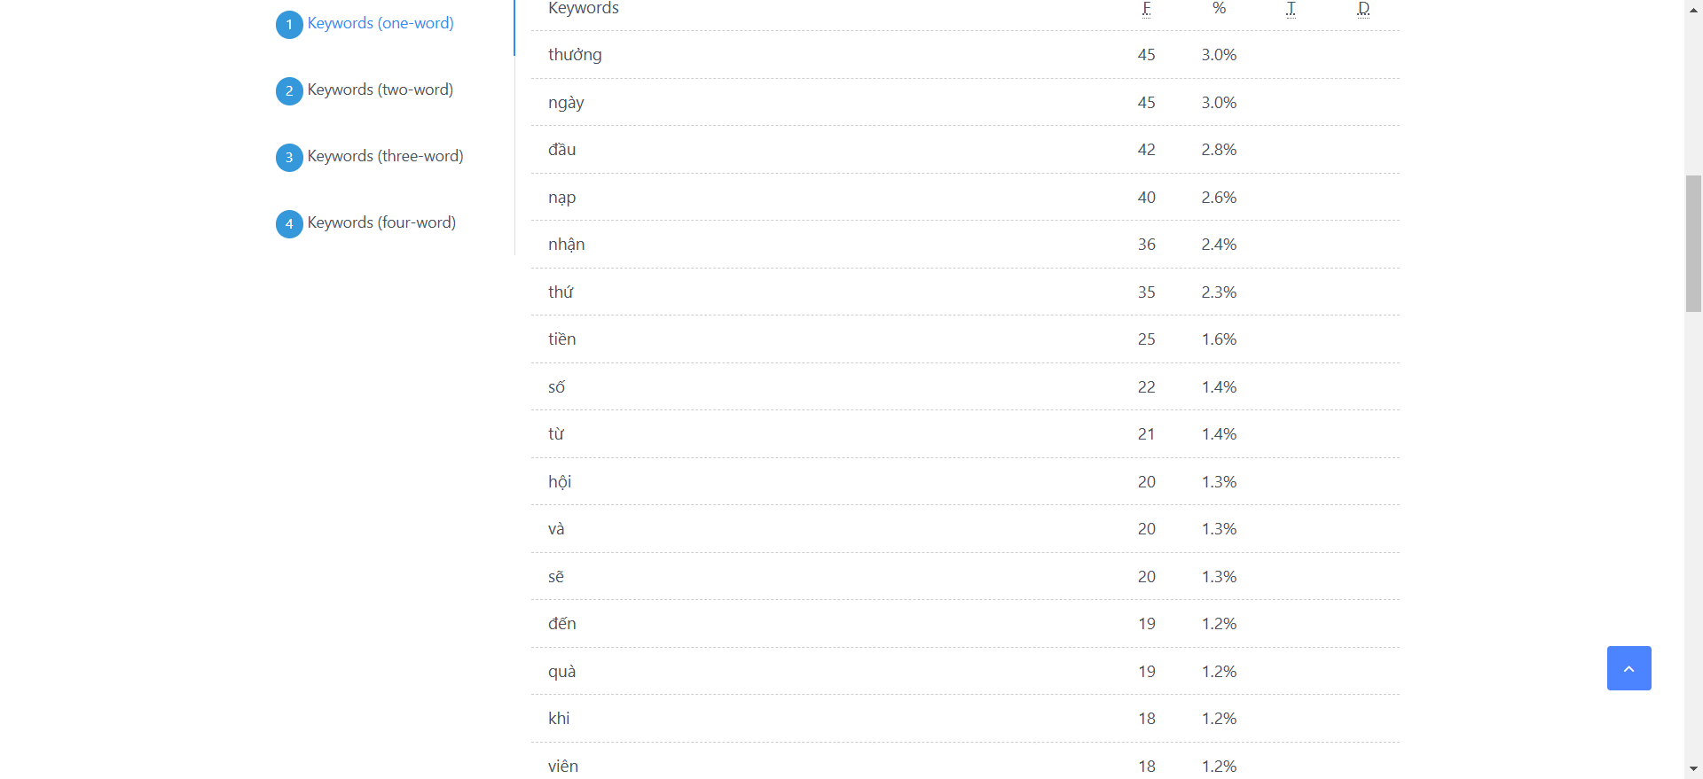Click the scroll-to-top arrow button
The height and width of the screenshot is (779, 1703).
tap(1628, 668)
